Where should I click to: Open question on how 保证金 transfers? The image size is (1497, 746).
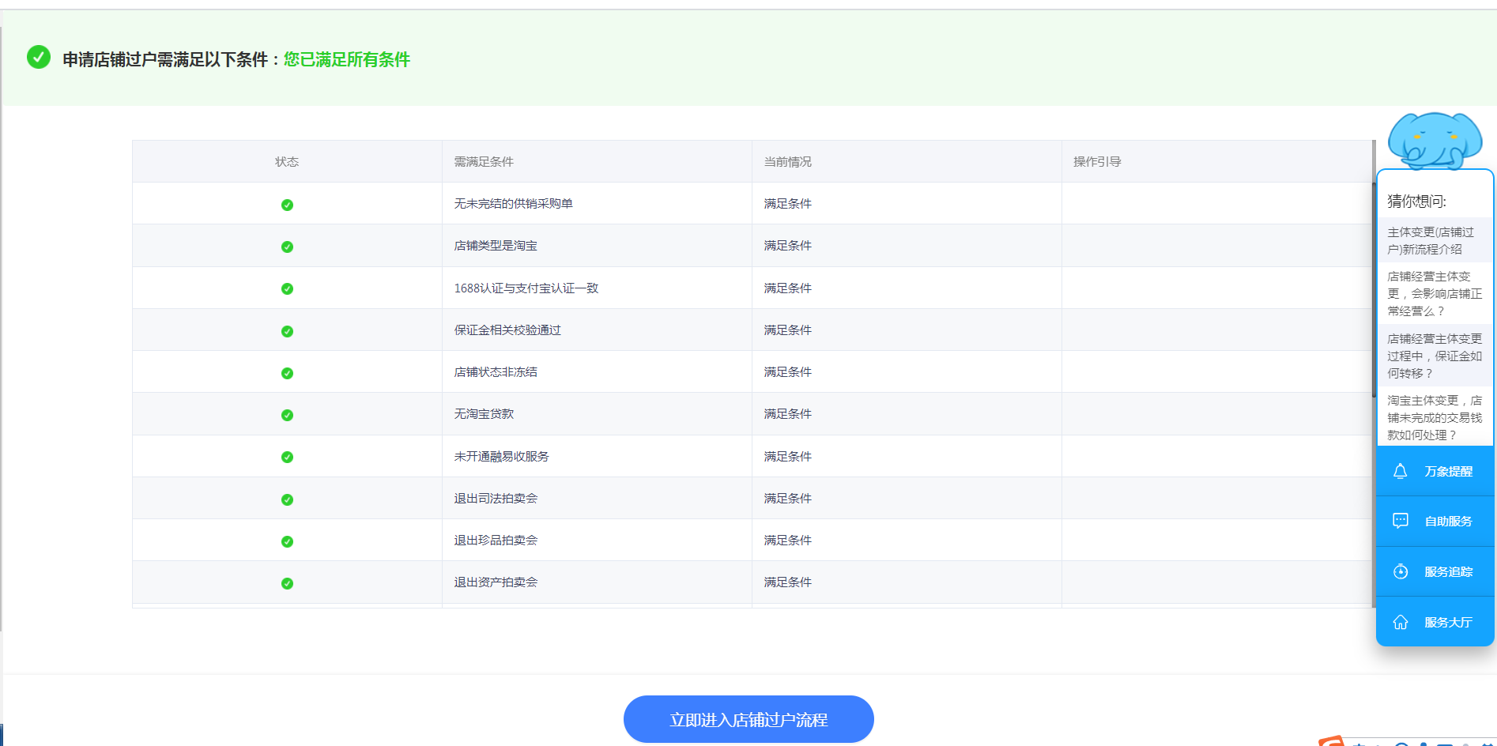click(x=1434, y=356)
